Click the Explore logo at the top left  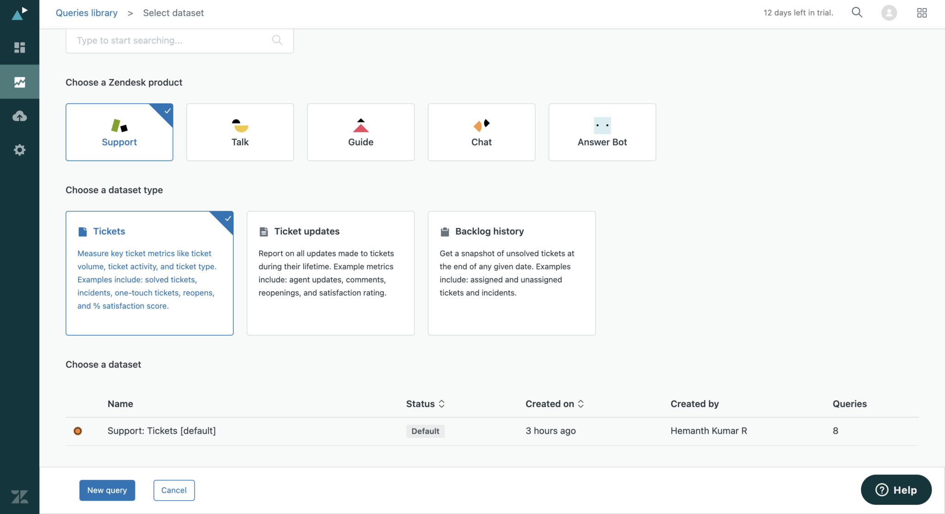18,12
